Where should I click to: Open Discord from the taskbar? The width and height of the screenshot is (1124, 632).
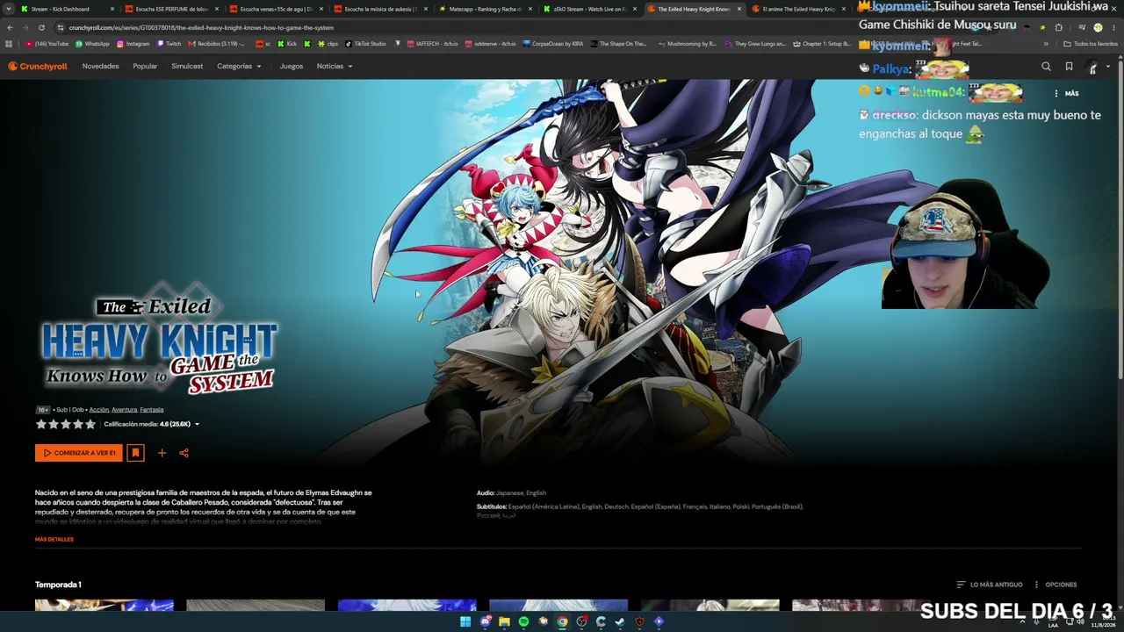(x=485, y=621)
